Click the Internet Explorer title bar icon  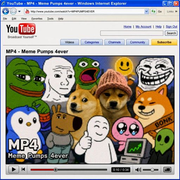pyautogui.click(x=3, y=4)
